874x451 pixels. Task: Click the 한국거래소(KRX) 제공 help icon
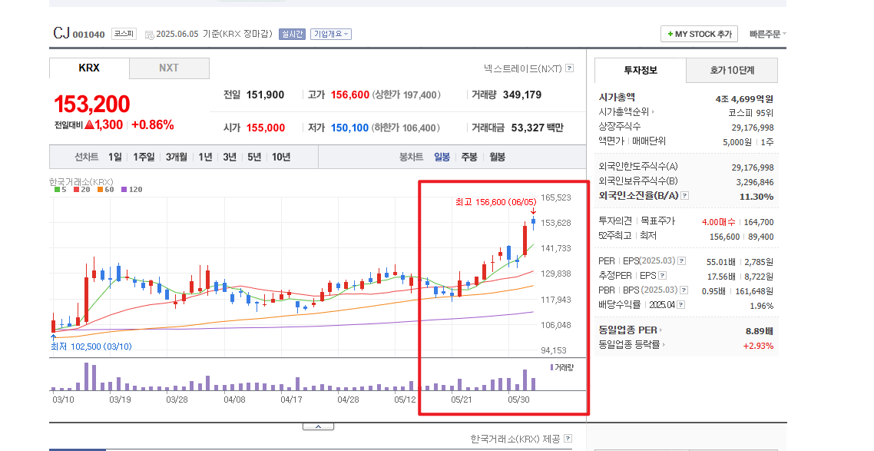point(566,437)
